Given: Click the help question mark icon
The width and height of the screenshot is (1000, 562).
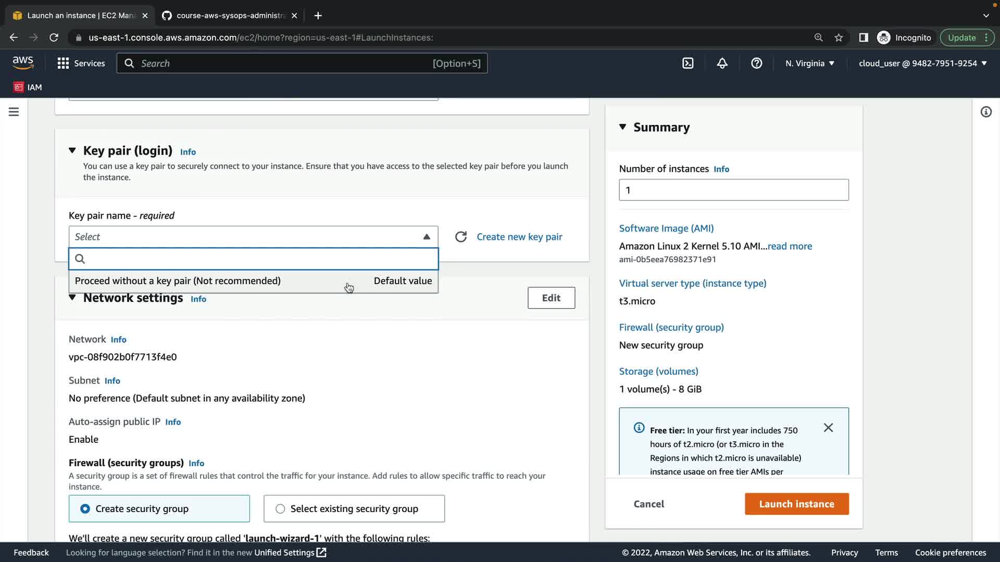Looking at the screenshot, I should point(756,63).
